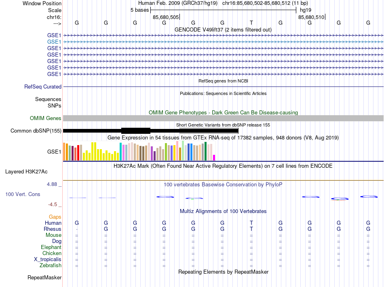Select the Elephant alignment row label
The height and width of the screenshot is (287, 384).
click(51, 247)
